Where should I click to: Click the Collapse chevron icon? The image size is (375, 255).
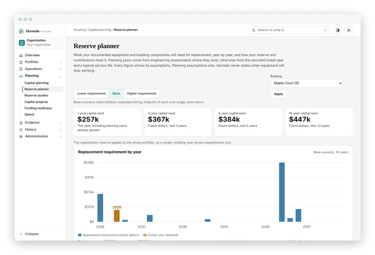[x=21, y=234]
